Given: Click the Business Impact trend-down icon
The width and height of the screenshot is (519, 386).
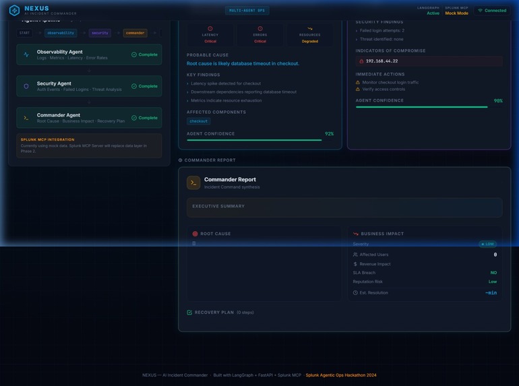Looking at the screenshot, I should point(356,234).
